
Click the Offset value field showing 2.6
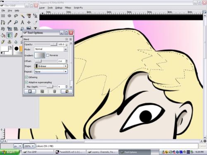tap(61, 61)
